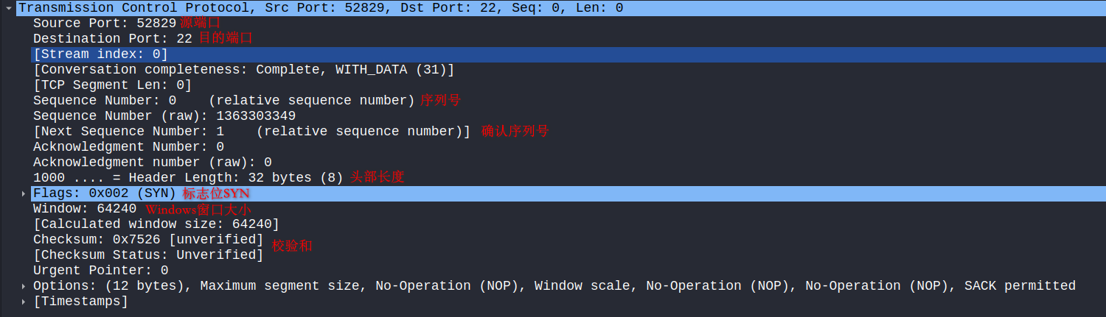The height and width of the screenshot is (317, 1106).
Task: Expand the [Timestamps] section
Action: [24, 302]
